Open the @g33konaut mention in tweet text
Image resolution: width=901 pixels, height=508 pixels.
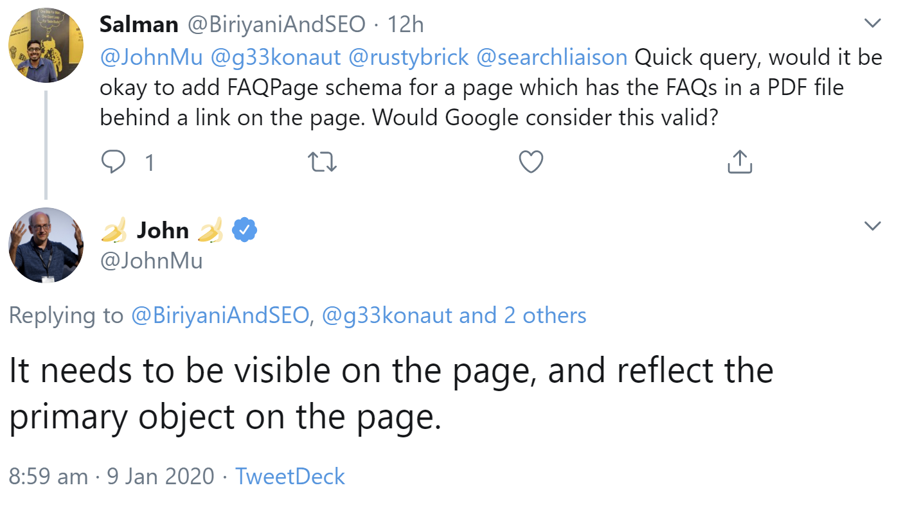(x=276, y=58)
